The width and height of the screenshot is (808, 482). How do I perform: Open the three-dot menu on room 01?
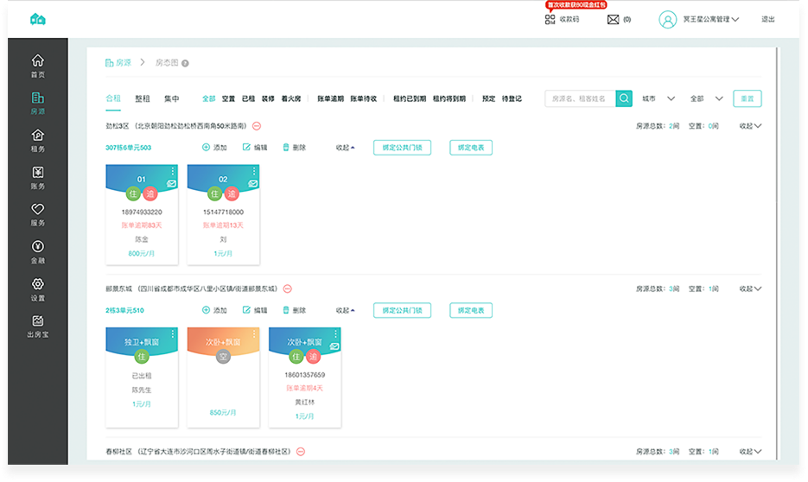(173, 171)
